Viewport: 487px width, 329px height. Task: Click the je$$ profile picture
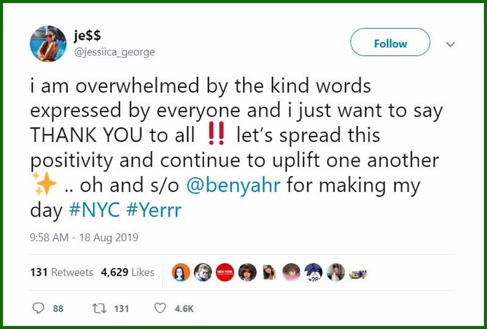click(48, 44)
